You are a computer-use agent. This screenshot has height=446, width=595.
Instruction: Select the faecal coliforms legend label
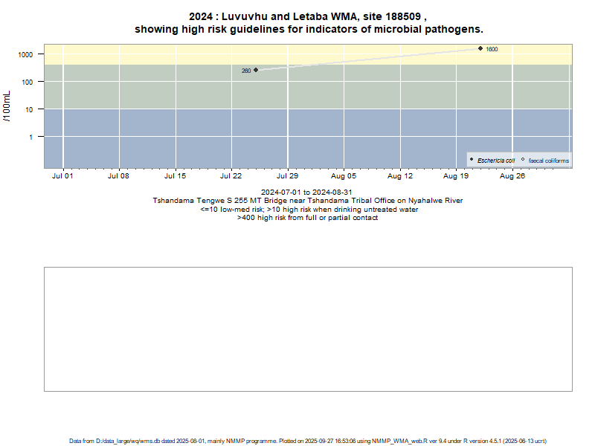click(x=548, y=161)
